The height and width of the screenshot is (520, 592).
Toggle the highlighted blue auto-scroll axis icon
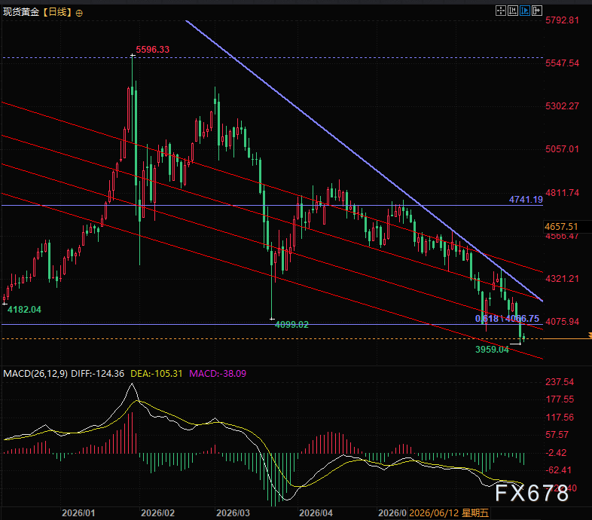[525, 11]
